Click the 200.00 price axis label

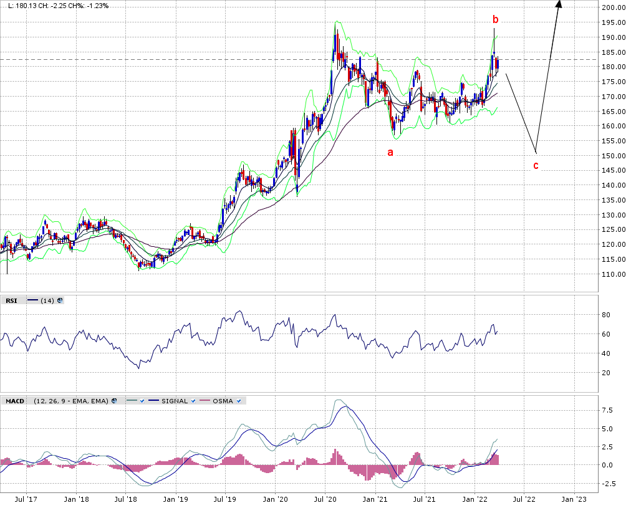pyautogui.click(x=614, y=7)
